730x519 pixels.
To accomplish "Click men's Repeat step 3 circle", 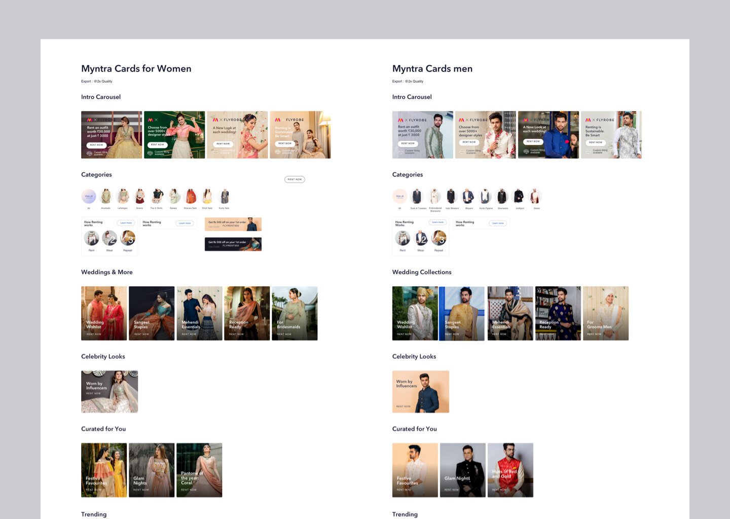I will (439, 238).
